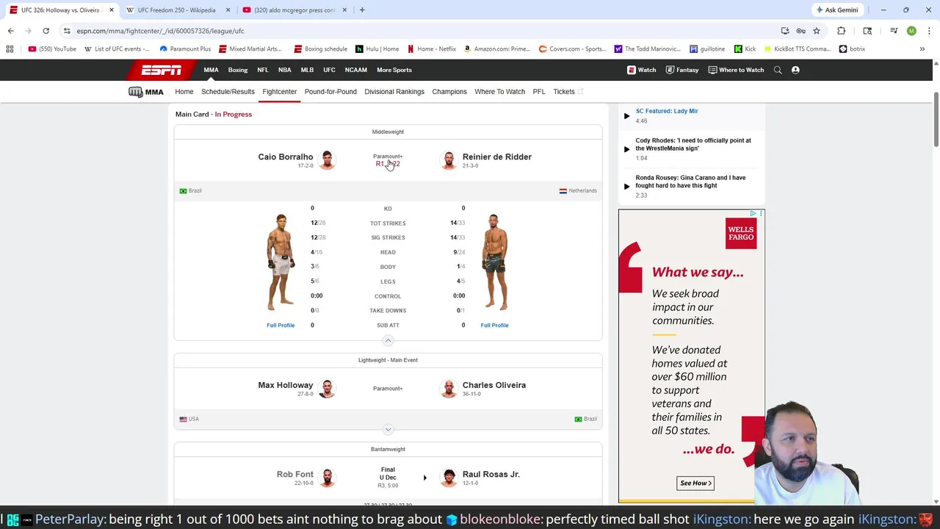Open UFC in the ESPN top nav
The width and height of the screenshot is (940, 529).
coord(329,70)
